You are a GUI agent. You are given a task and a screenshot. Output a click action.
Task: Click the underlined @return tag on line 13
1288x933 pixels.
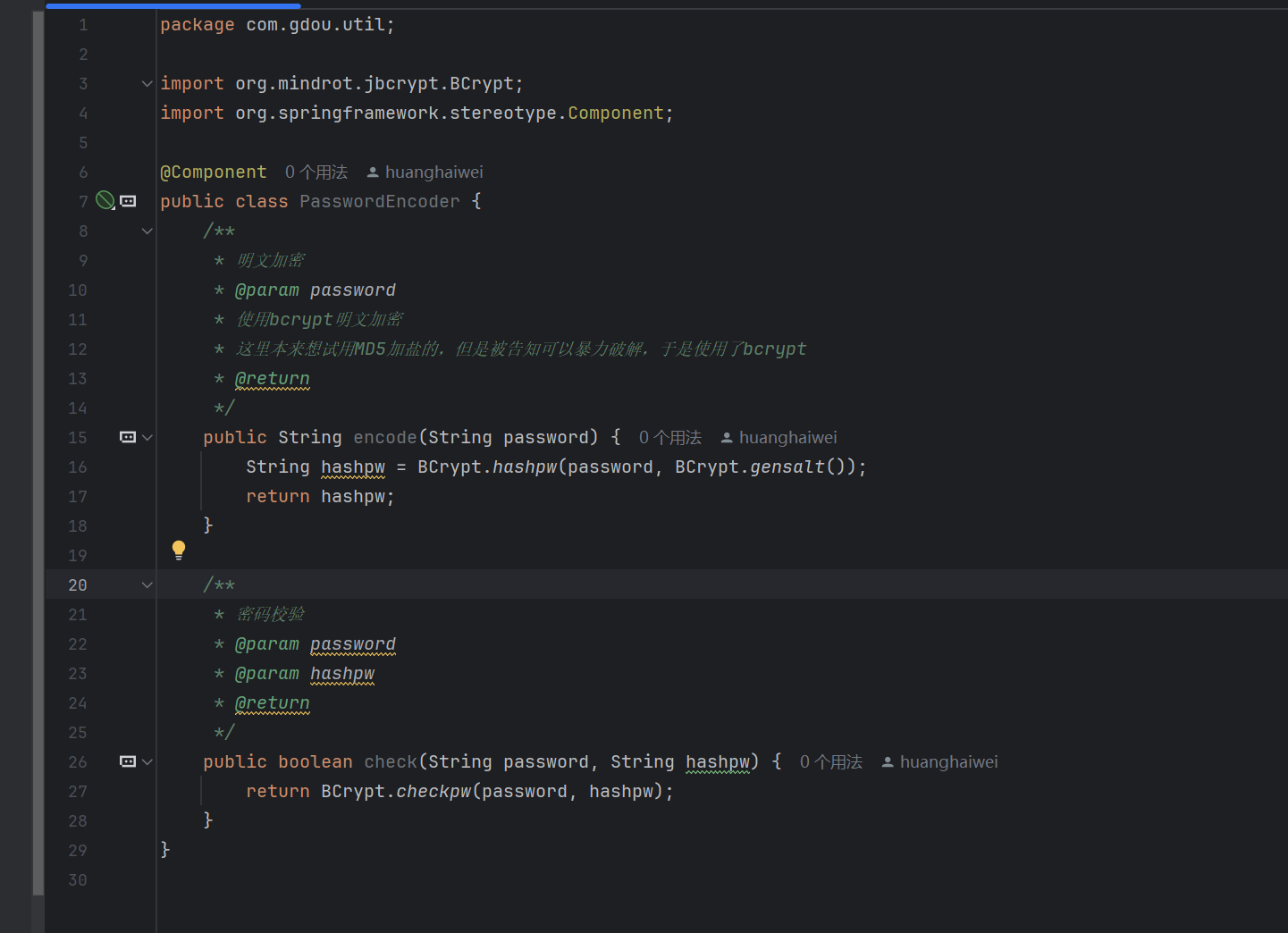[273, 379]
